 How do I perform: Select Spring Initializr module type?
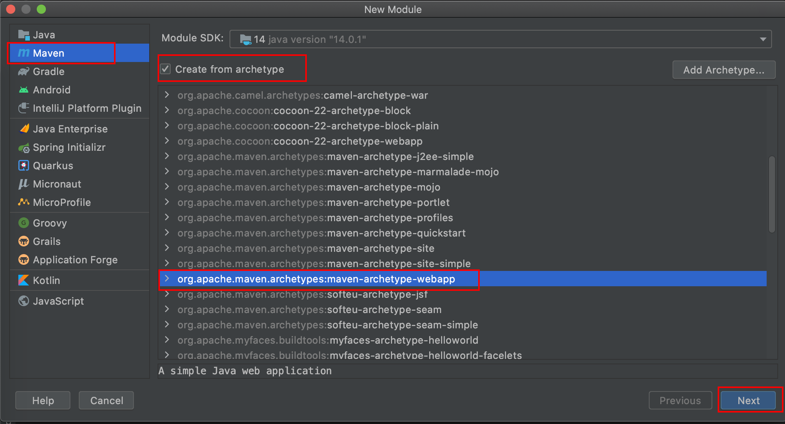point(80,147)
